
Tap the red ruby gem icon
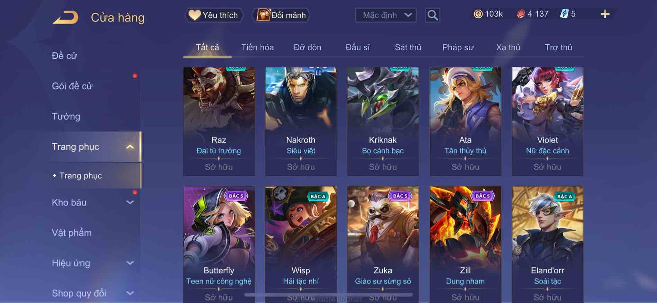tap(521, 14)
